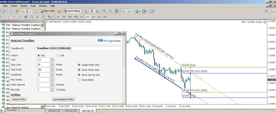This screenshot has width=276, height=113.
Task: Open the Indicators list dropdown
Action: (137, 11)
